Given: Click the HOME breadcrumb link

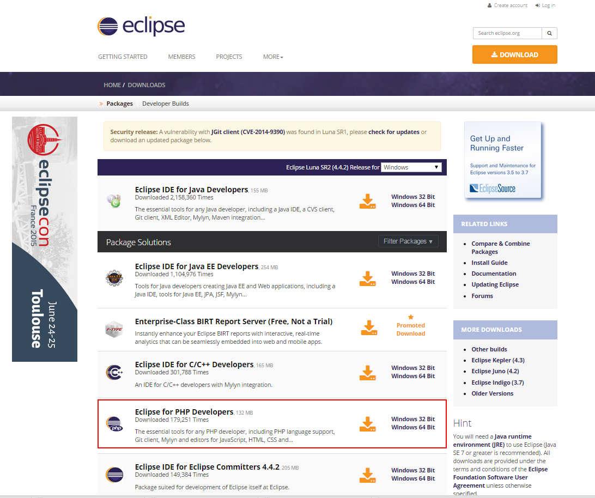Looking at the screenshot, I should coord(112,85).
